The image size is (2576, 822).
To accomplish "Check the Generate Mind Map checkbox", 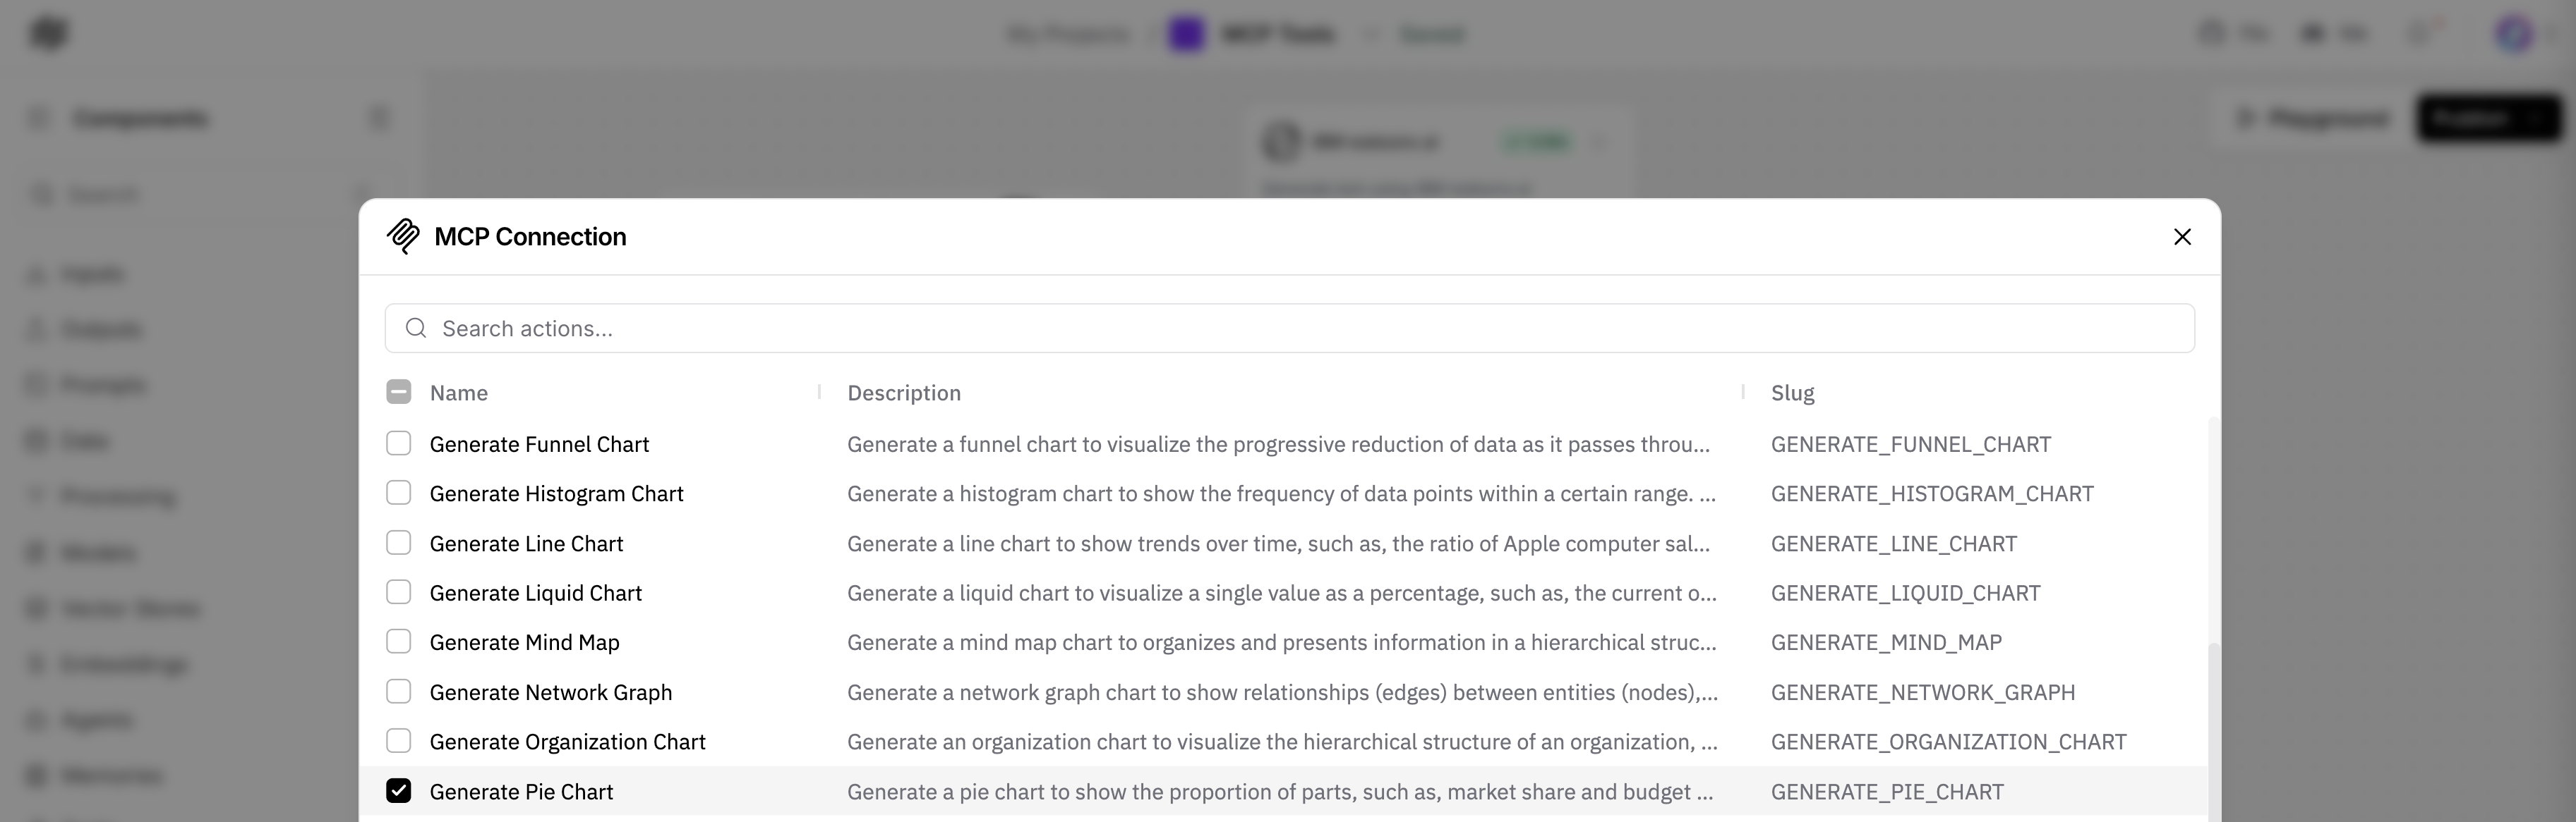I will (x=398, y=642).
